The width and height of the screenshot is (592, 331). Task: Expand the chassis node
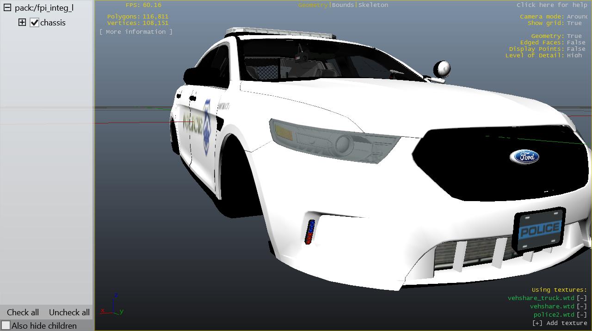[x=22, y=22]
